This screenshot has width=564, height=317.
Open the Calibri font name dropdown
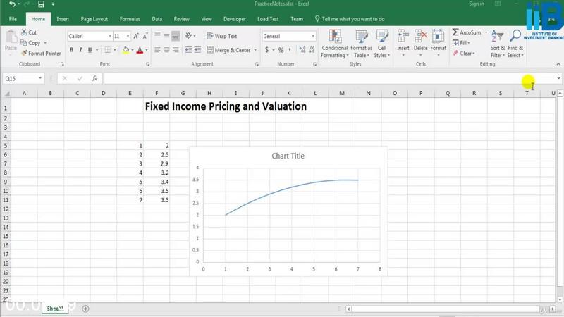coord(110,36)
